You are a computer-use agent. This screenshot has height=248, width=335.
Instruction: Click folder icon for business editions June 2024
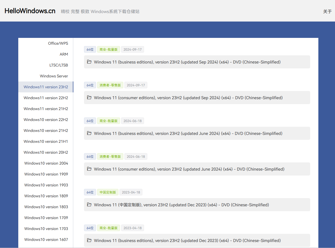[89, 133]
